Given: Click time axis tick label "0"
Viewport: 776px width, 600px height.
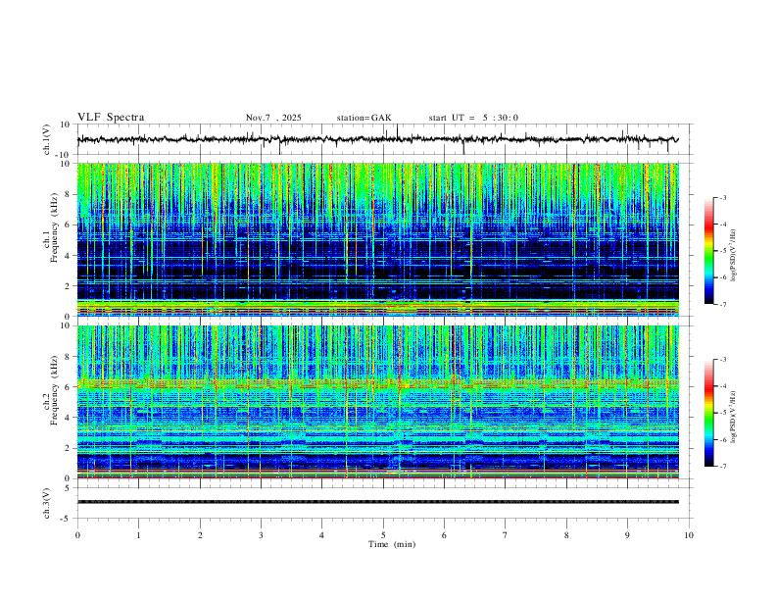Looking at the screenshot, I should tap(77, 535).
